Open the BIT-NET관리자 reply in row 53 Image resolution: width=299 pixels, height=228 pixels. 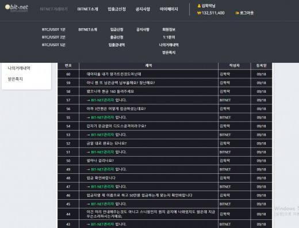[106, 135]
